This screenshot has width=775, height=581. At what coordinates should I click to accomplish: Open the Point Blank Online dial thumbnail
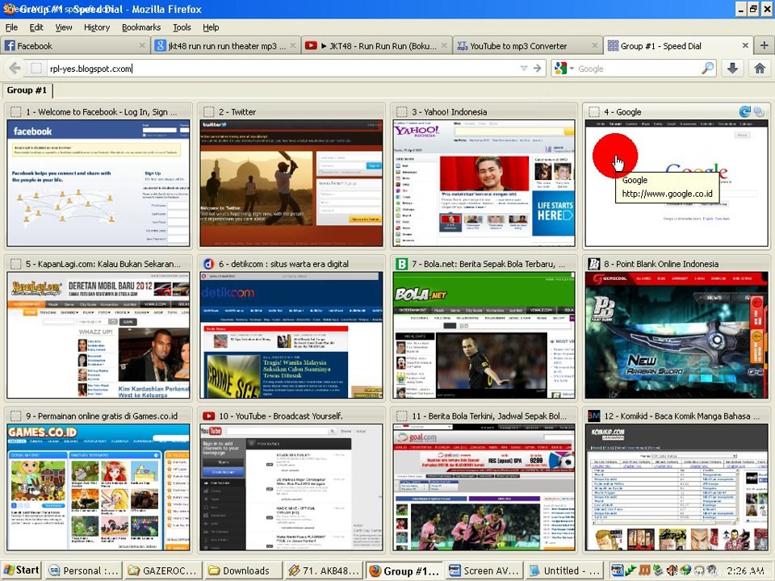pos(677,335)
